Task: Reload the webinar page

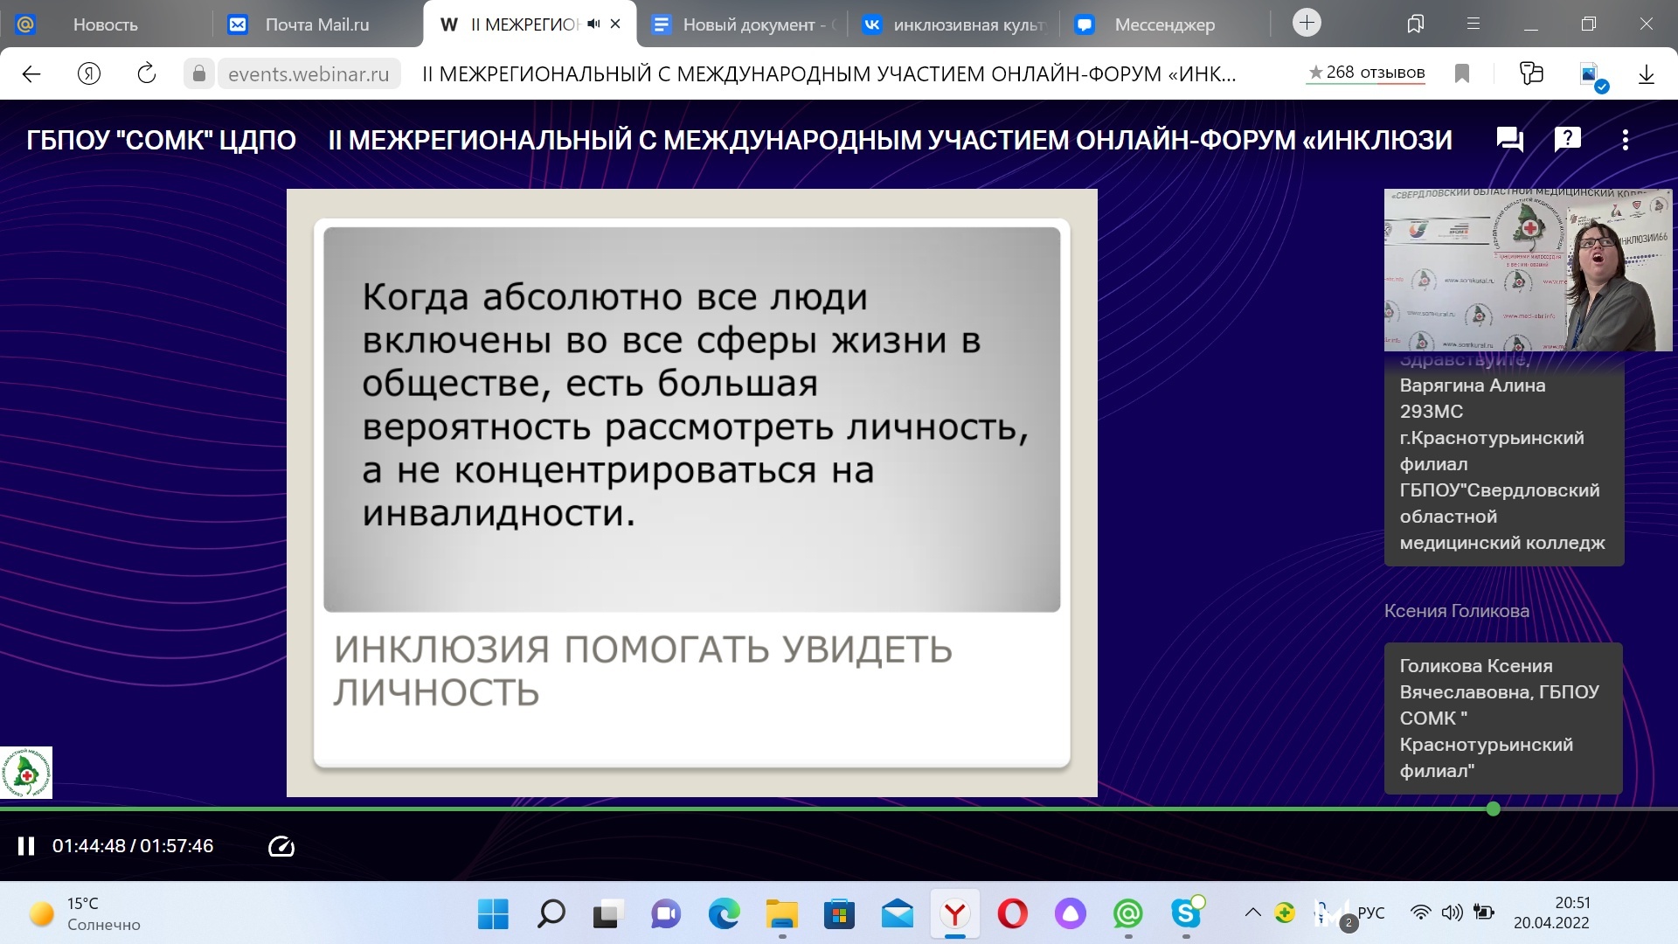Action: click(147, 73)
